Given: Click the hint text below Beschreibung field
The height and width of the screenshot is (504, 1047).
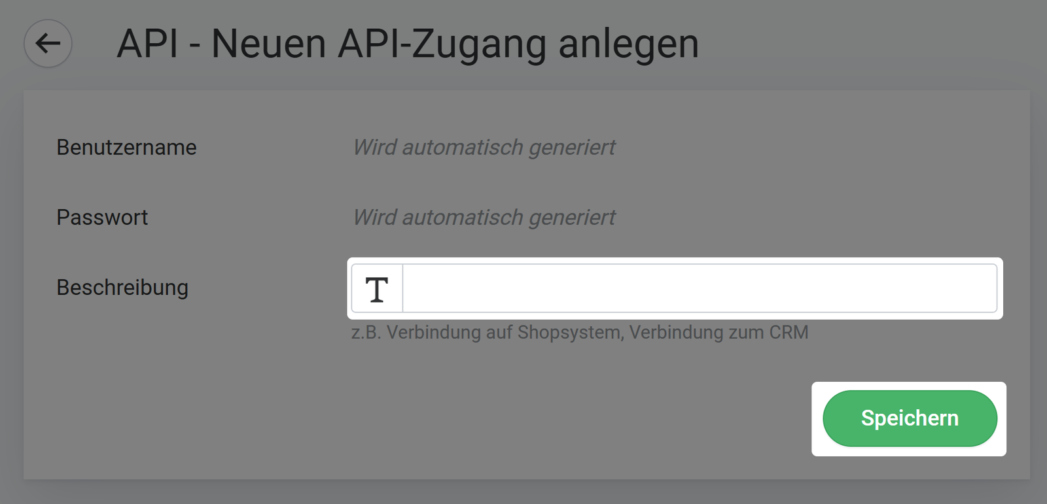Looking at the screenshot, I should click(579, 333).
